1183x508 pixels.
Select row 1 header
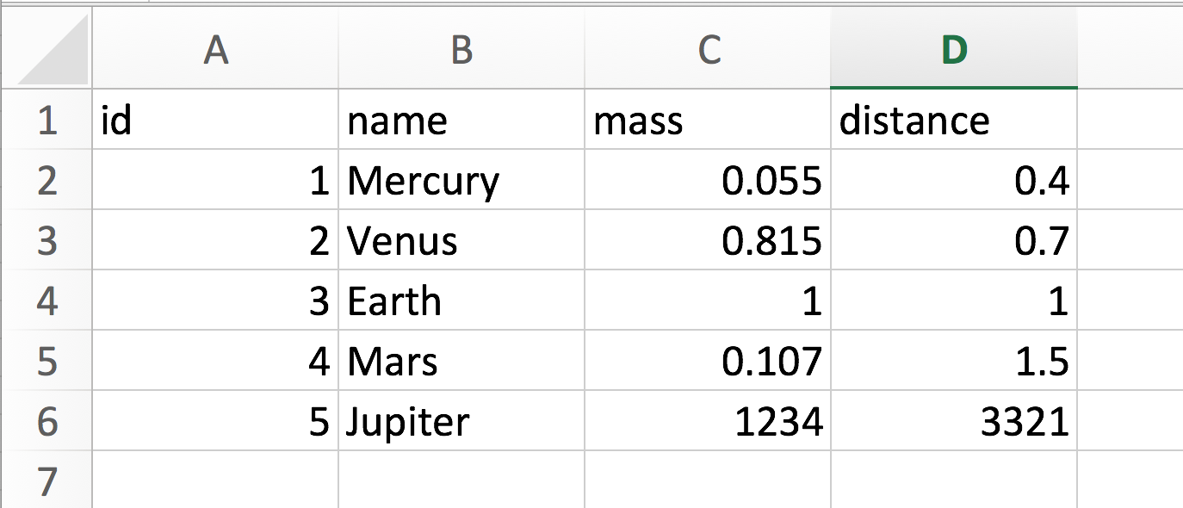(46, 120)
